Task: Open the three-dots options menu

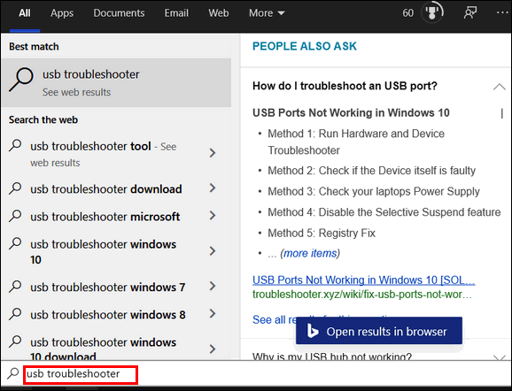Action: [502, 12]
